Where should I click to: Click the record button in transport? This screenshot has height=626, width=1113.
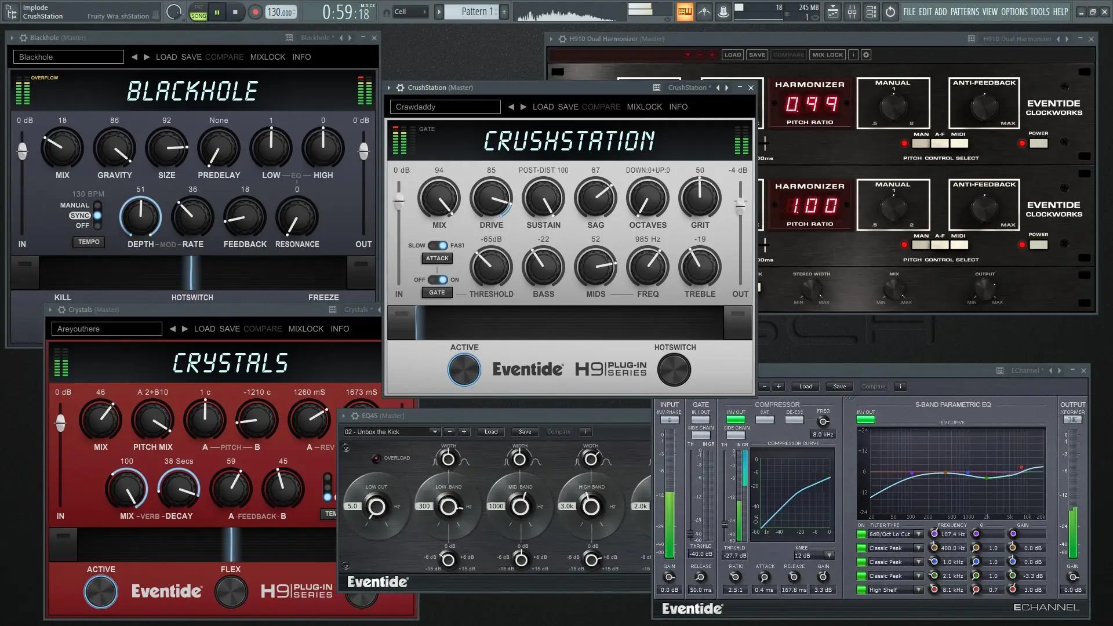[255, 12]
